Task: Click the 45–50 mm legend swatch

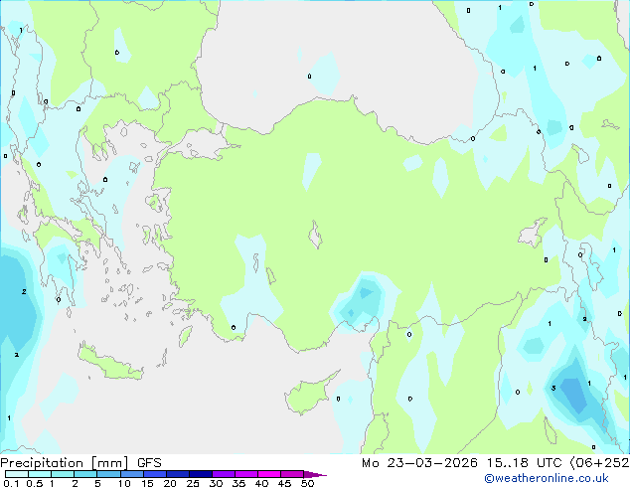Action: pyautogui.click(x=292, y=474)
